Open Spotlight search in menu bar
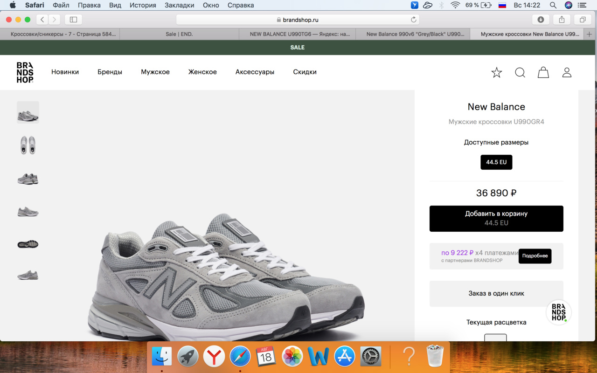 [553, 5]
